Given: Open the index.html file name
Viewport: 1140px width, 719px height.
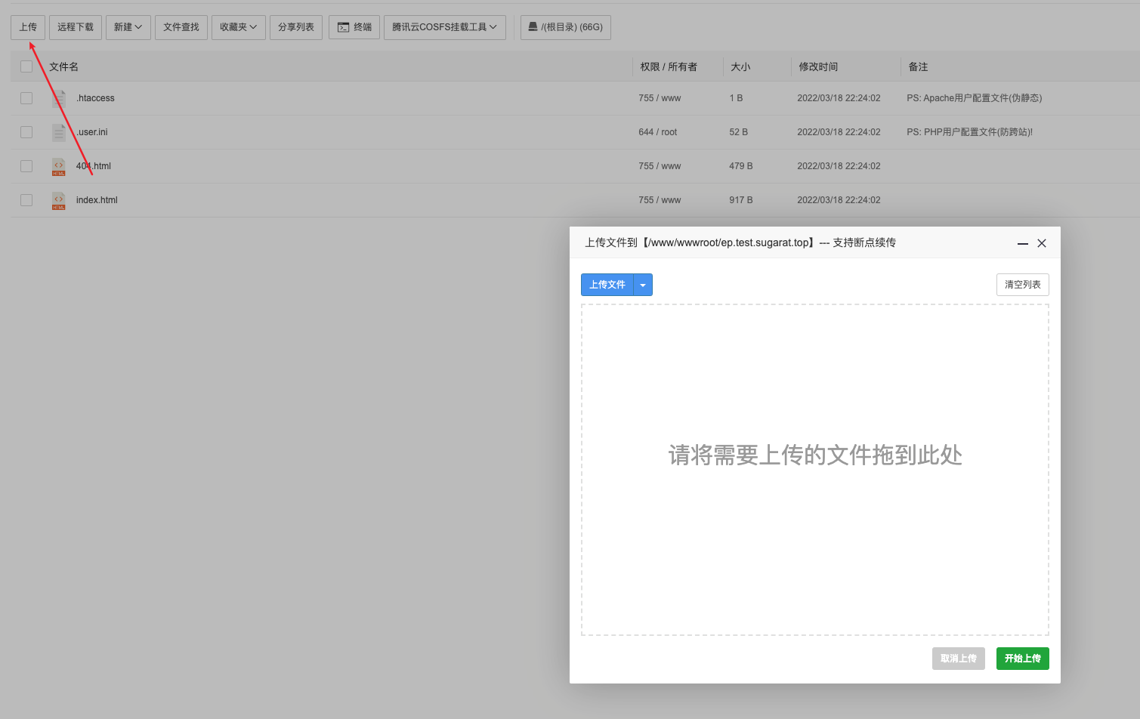Looking at the screenshot, I should coord(97,200).
